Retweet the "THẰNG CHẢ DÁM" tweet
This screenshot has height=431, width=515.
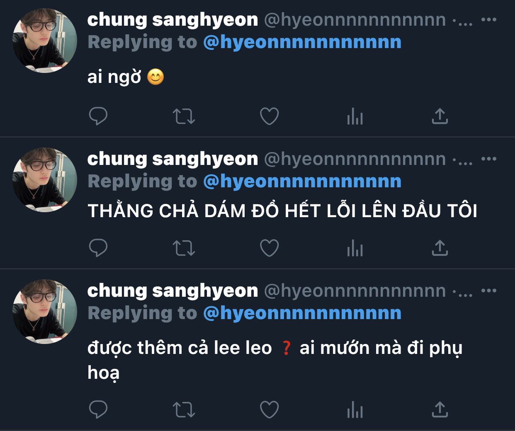coord(184,248)
